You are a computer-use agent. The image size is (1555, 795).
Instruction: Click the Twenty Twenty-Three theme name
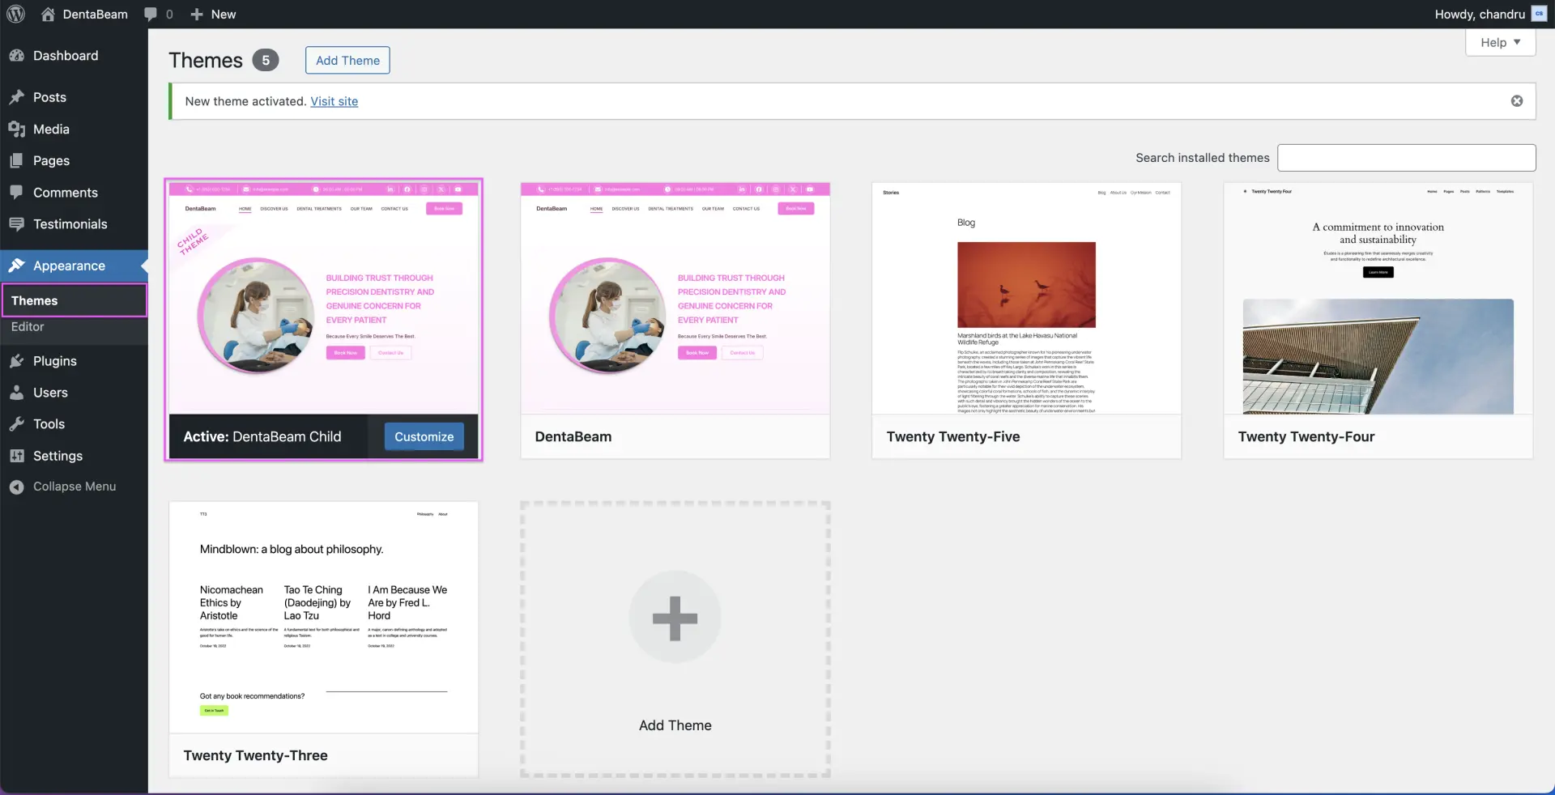pyautogui.click(x=255, y=755)
